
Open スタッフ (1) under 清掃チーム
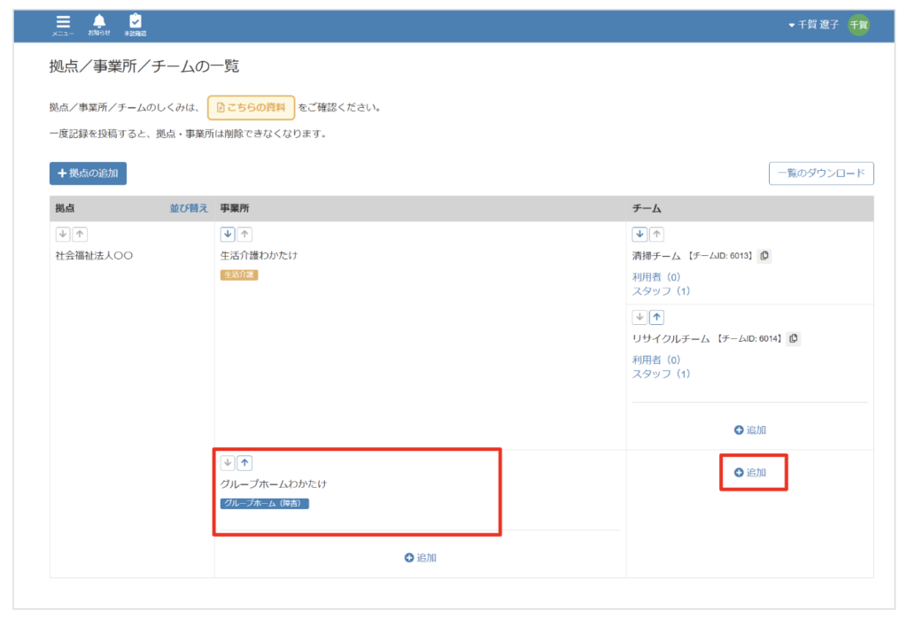pos(661,291)
